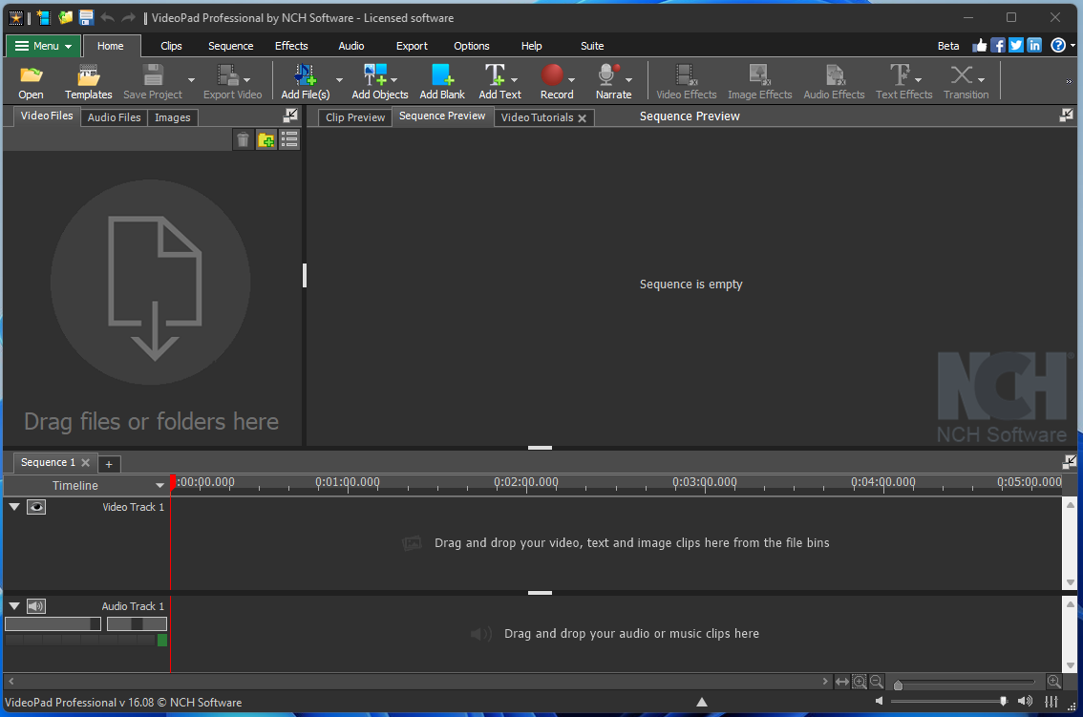Toggle Video Track 1 visibility
The image size is (1083, 717).
click(35, 507)
